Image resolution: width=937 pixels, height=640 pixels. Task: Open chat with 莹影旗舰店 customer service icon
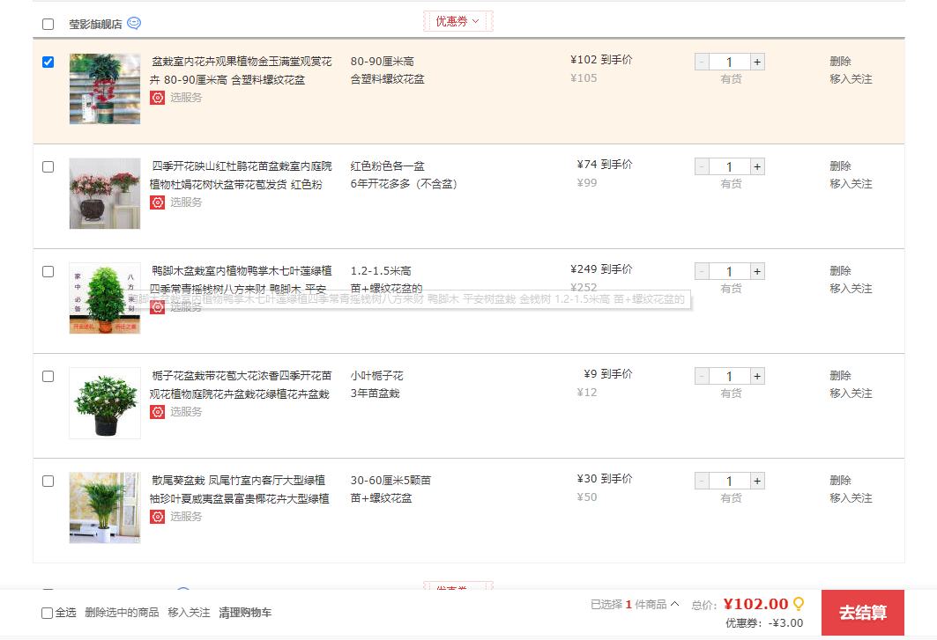(134, 23)
